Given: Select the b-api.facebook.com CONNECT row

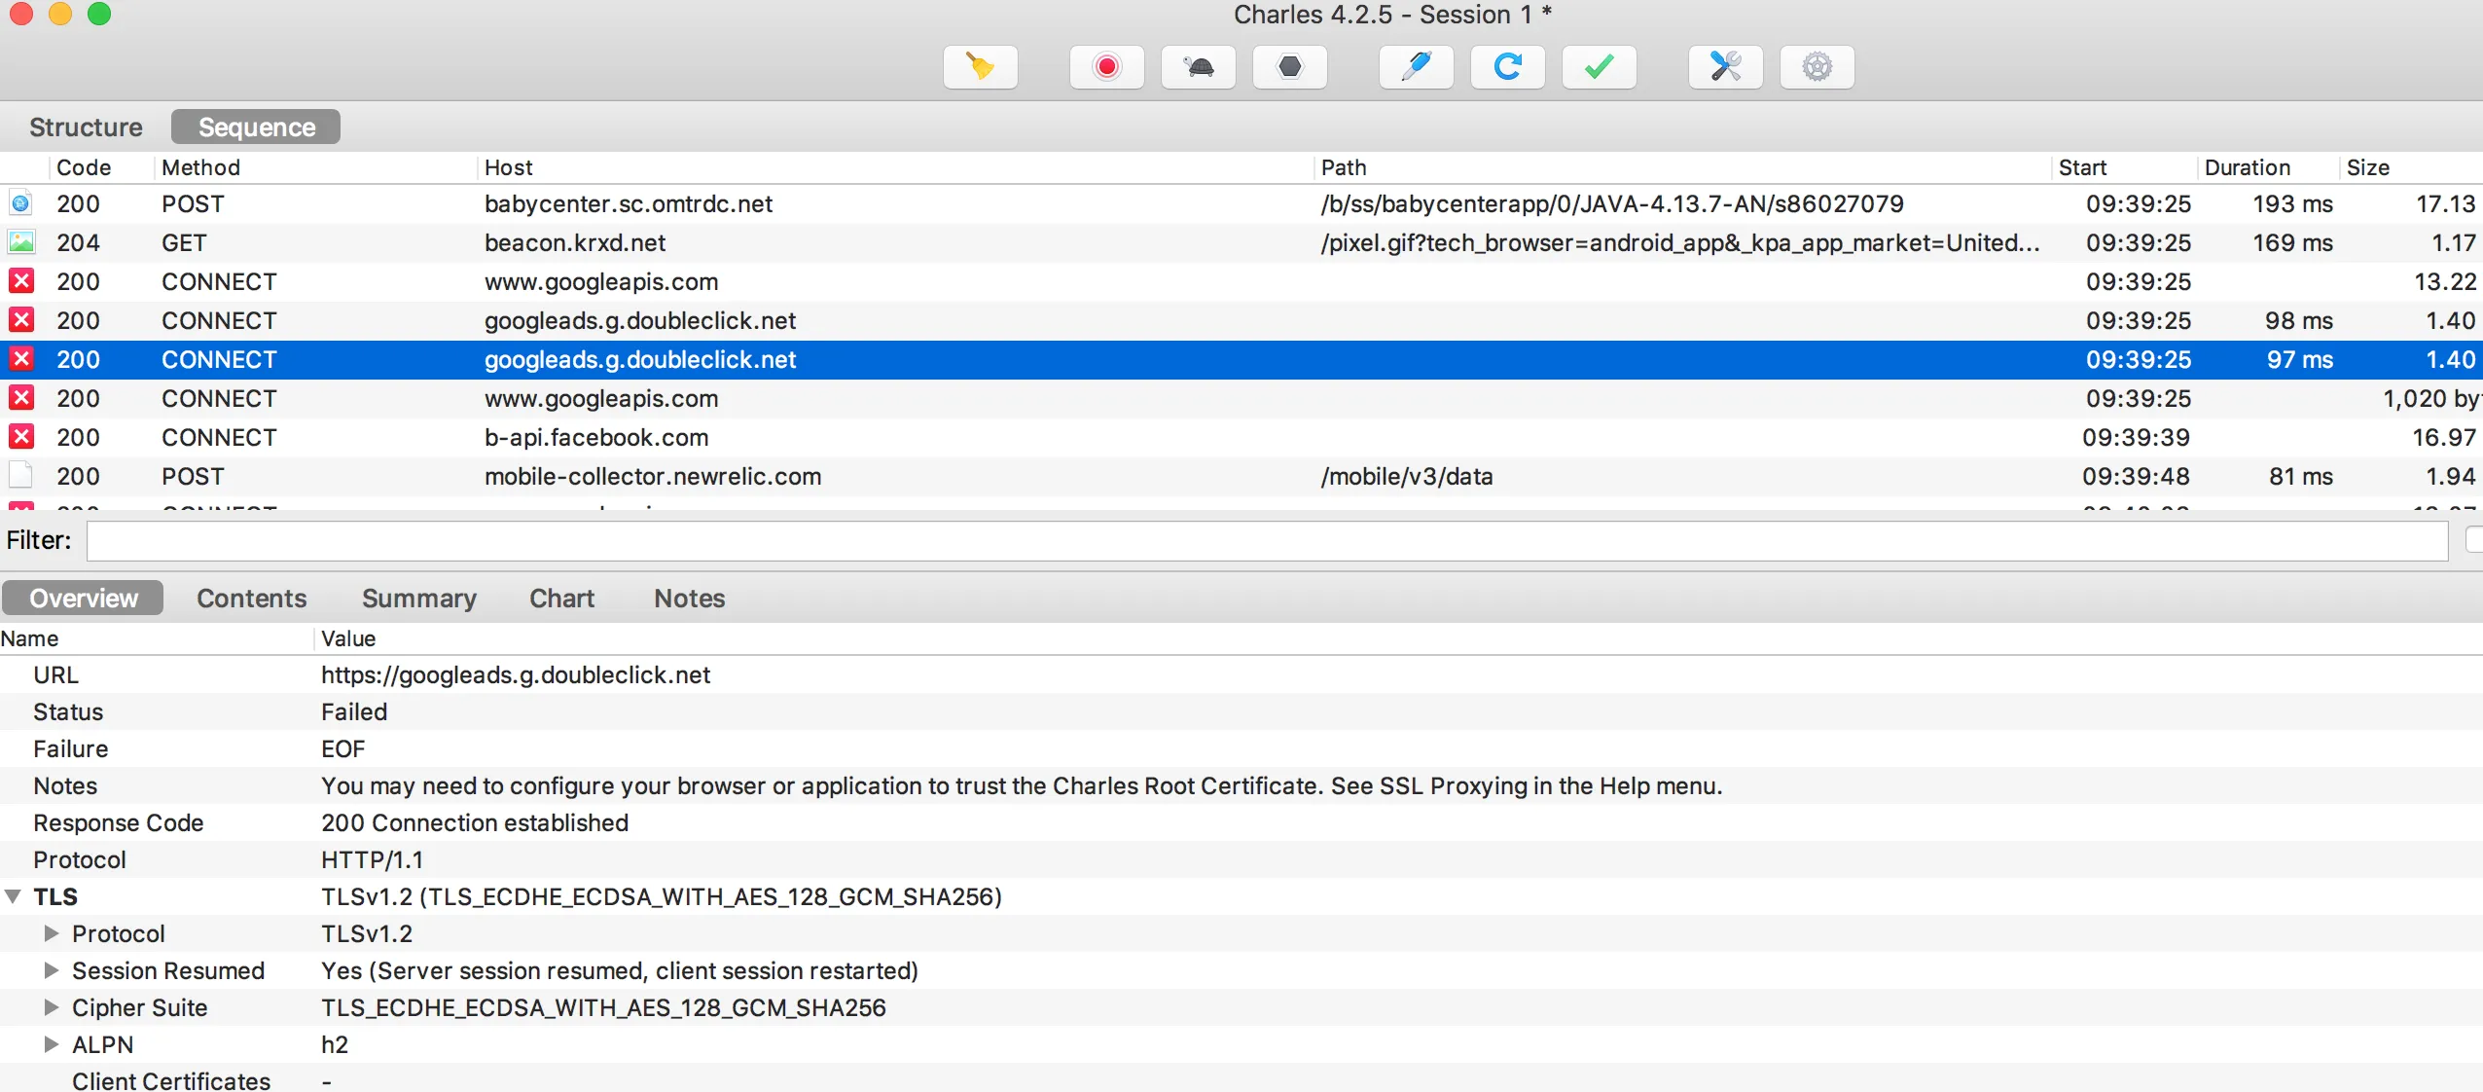Looking at the screenshot, I should click(x=595, y=438).
